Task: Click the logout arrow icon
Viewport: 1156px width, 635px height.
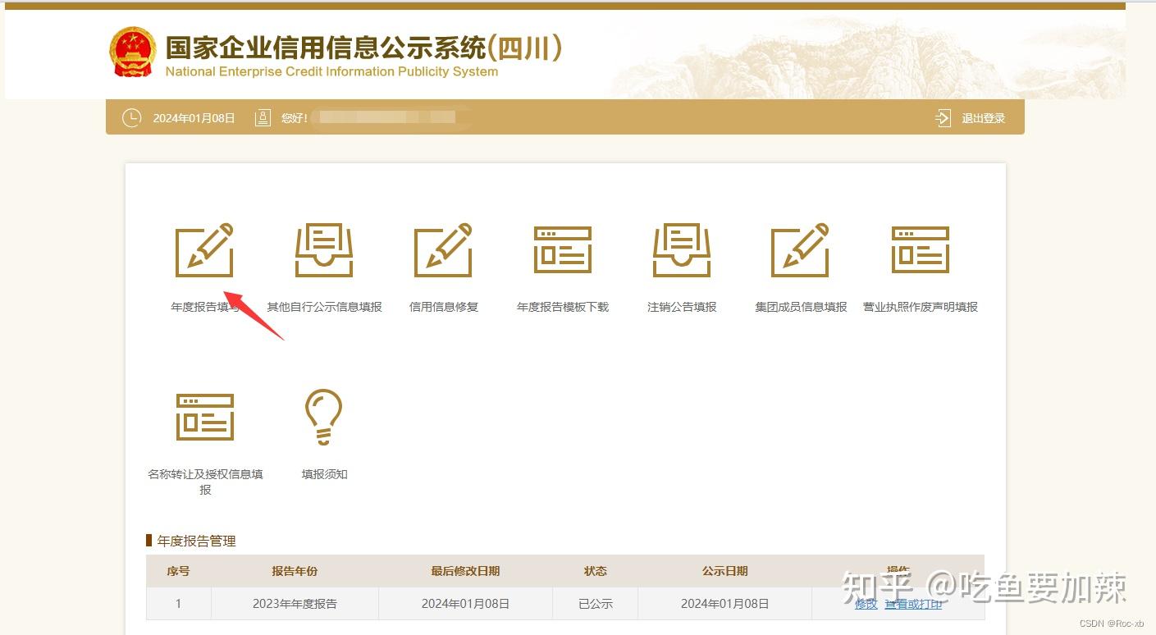Action: (x=943, y=117)
